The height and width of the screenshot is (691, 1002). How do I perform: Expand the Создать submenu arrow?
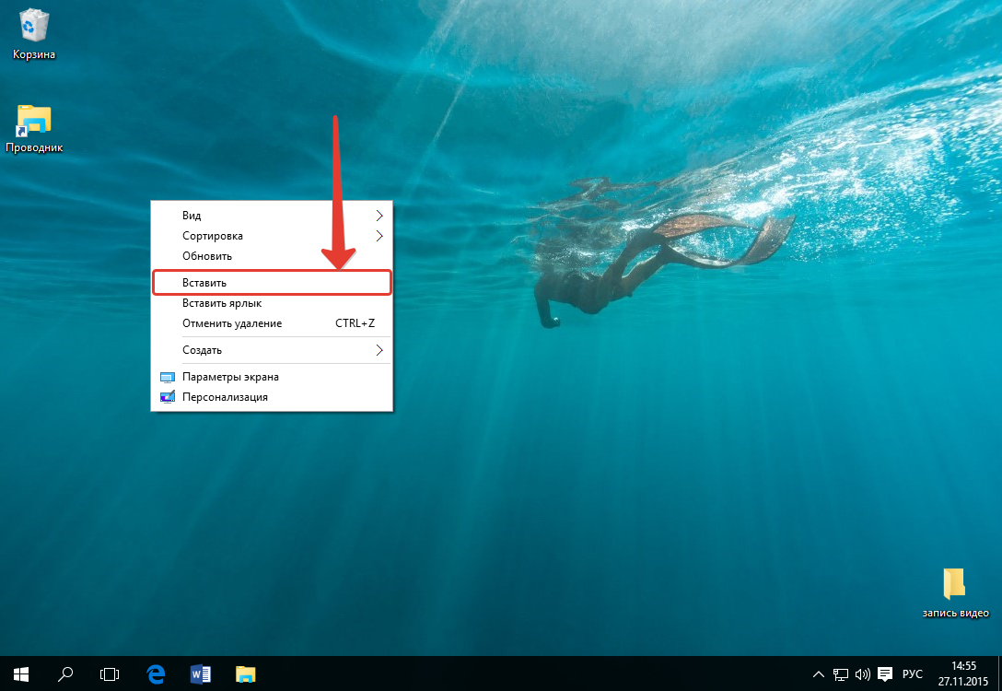(x=379, y=350)
